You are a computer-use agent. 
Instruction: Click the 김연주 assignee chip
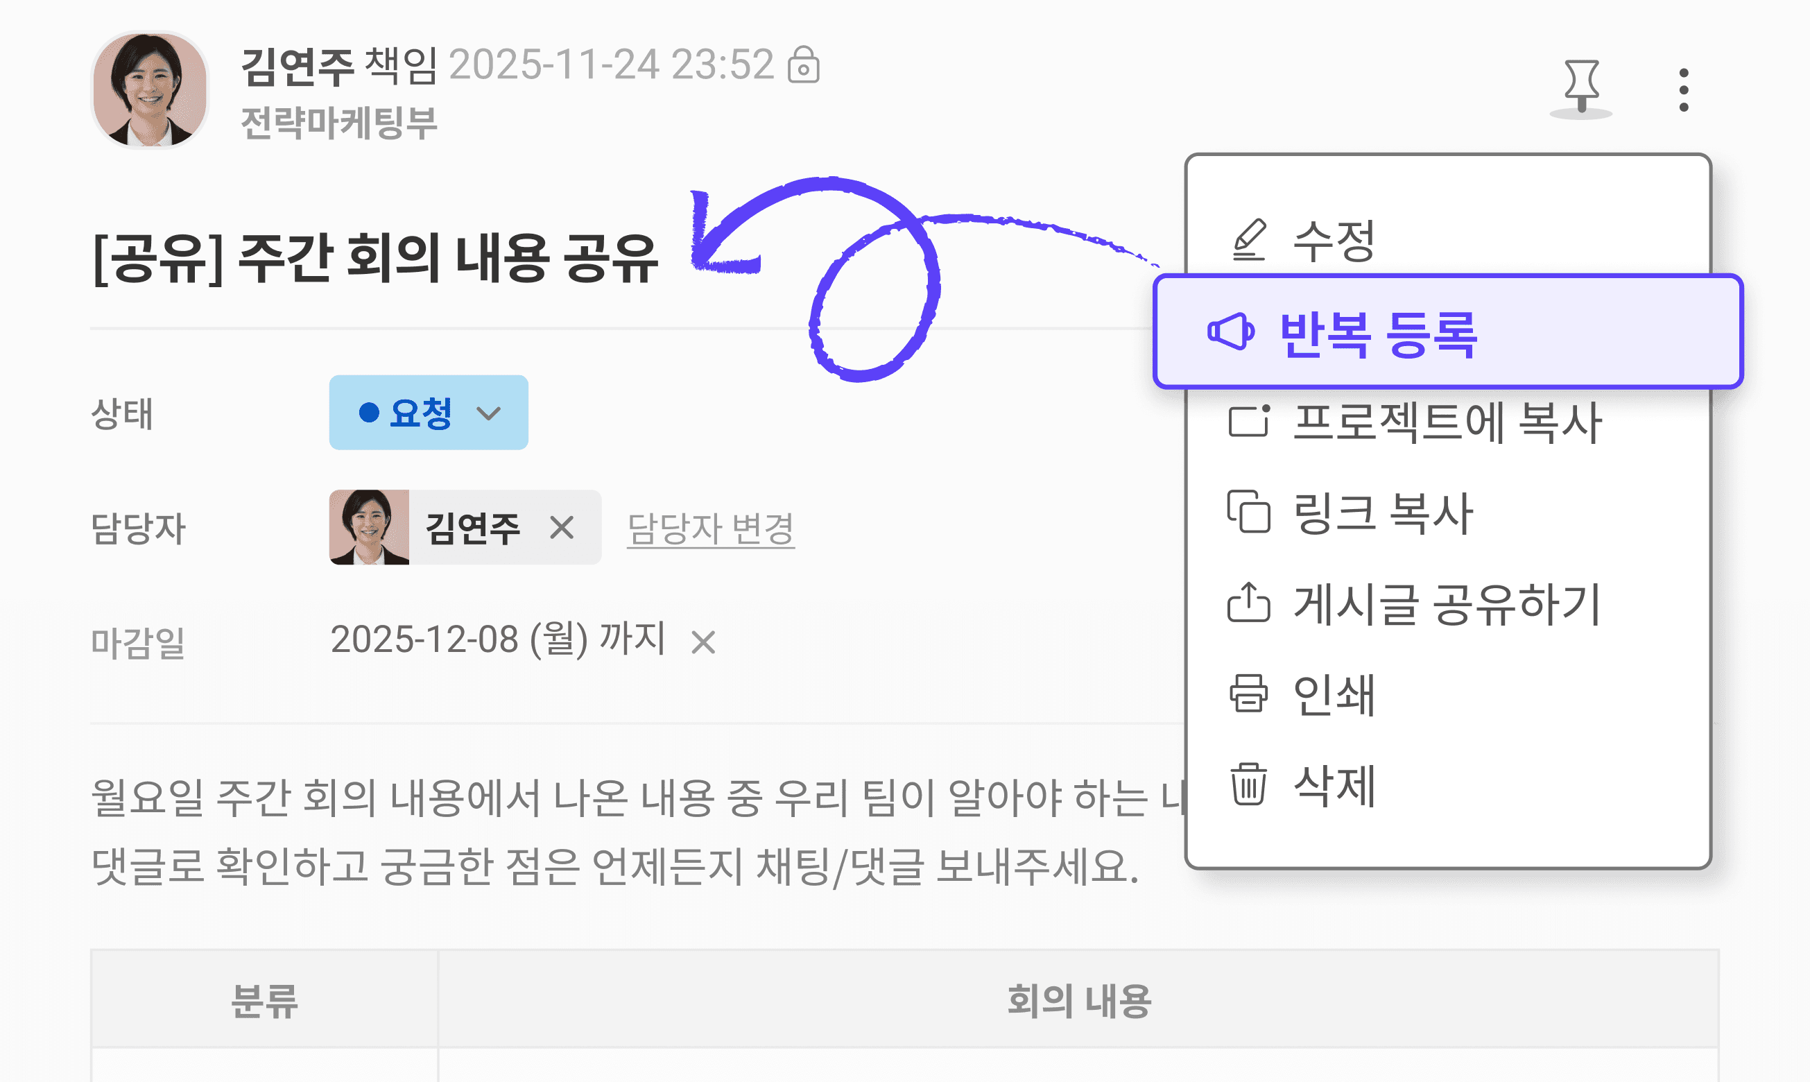[465, 527]
